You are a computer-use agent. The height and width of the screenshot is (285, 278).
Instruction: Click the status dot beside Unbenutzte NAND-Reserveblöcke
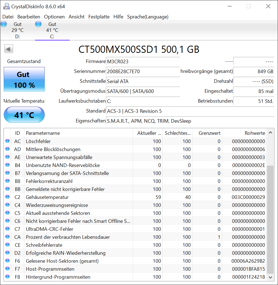pos(8,165)
